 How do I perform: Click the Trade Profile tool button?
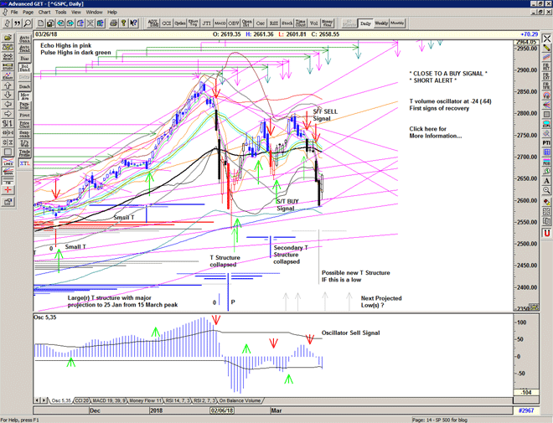coord(25,154)
